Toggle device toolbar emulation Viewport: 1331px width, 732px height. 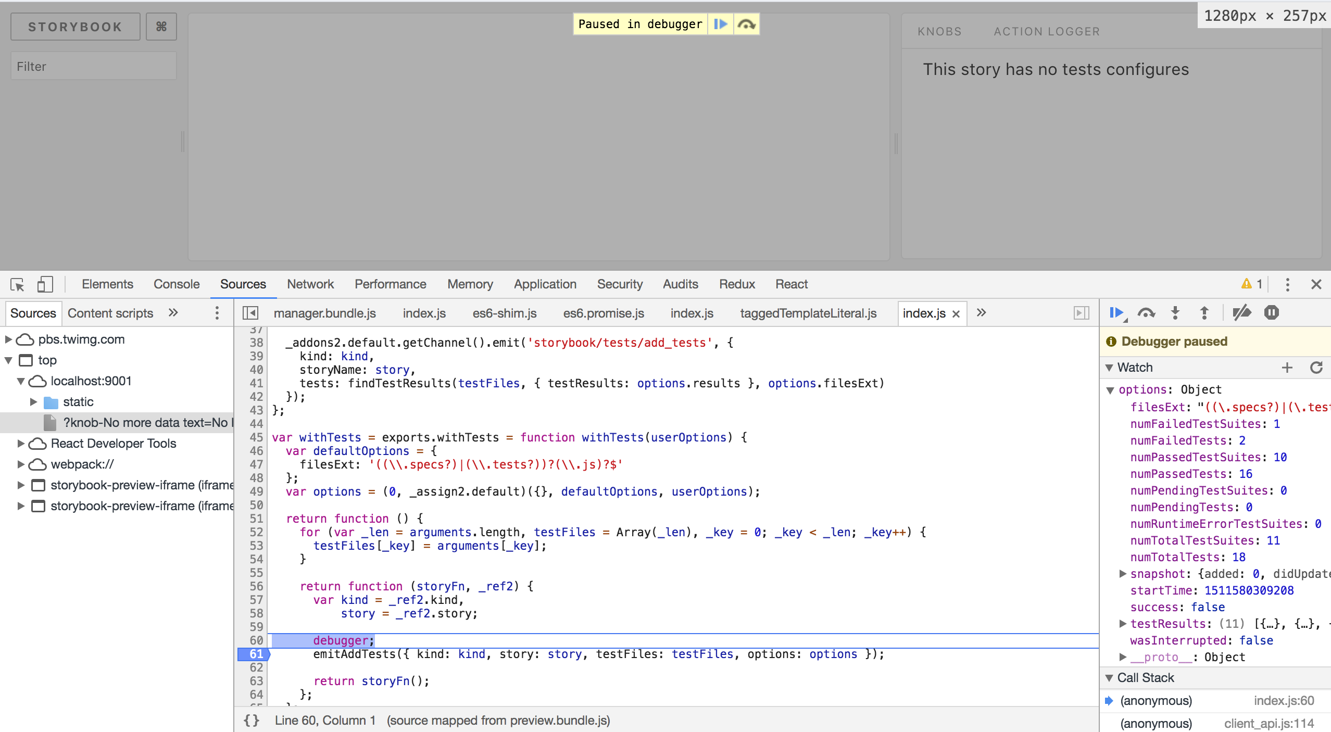tap(45, 284)
